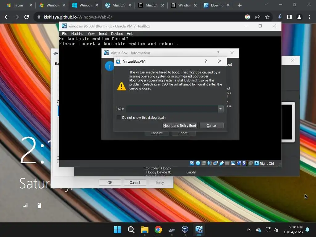Click inside the DVD selection field
Screen dimensions: 316x237
coord(172,109)
